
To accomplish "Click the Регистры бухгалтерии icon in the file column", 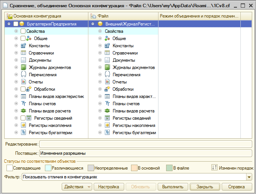I will pyautogui.click(x=107, y=133).
